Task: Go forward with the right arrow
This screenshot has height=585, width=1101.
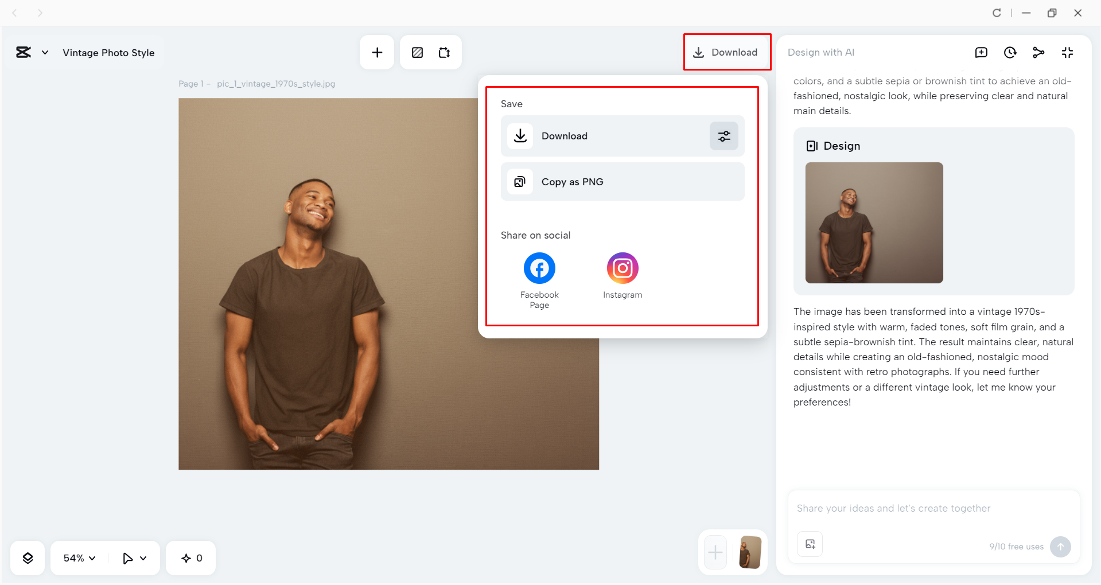Action: (x=40, y=13)
